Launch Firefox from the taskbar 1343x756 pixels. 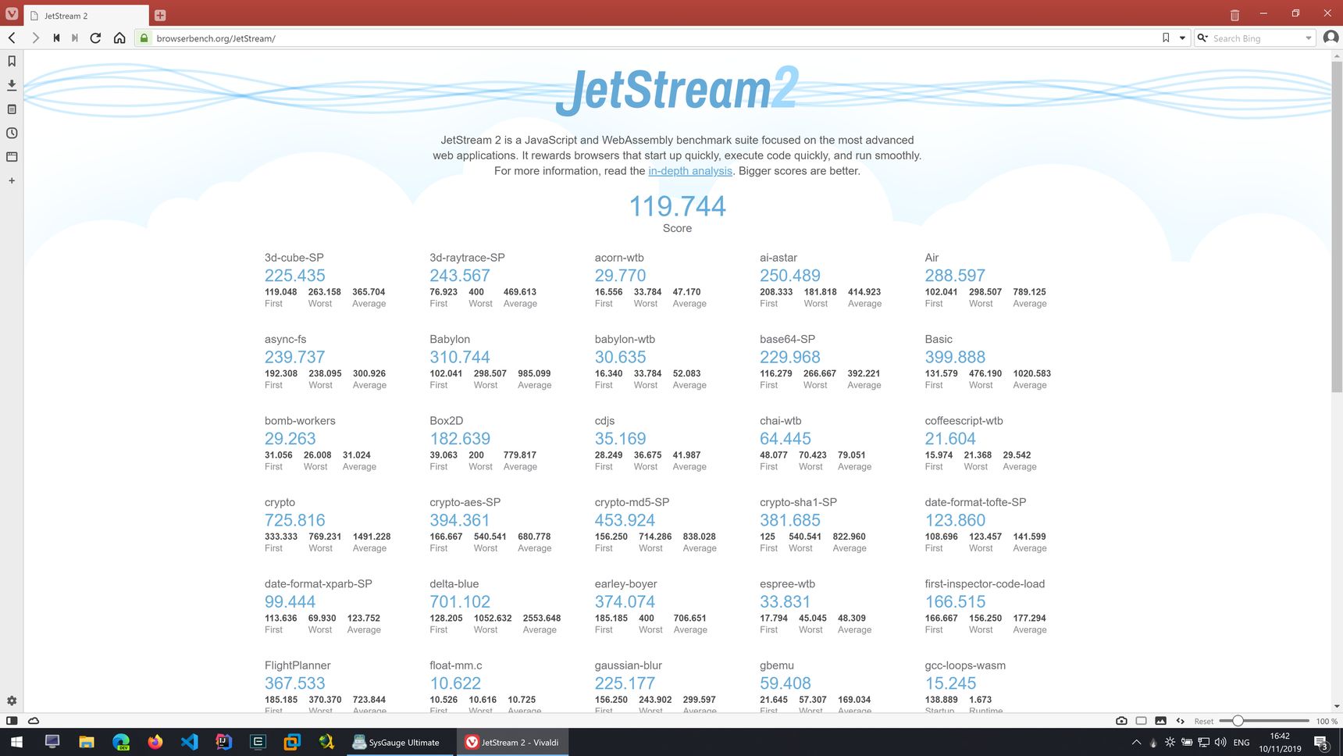(155, 742)
